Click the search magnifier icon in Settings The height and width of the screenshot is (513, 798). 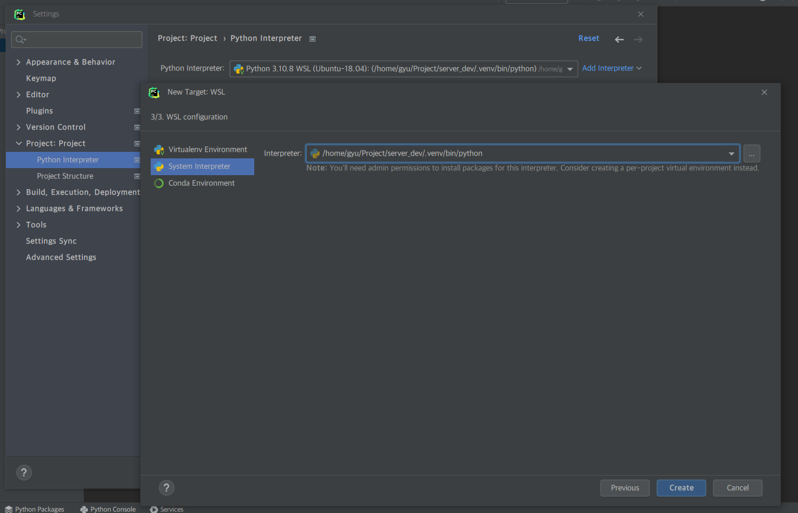point(21,39)
